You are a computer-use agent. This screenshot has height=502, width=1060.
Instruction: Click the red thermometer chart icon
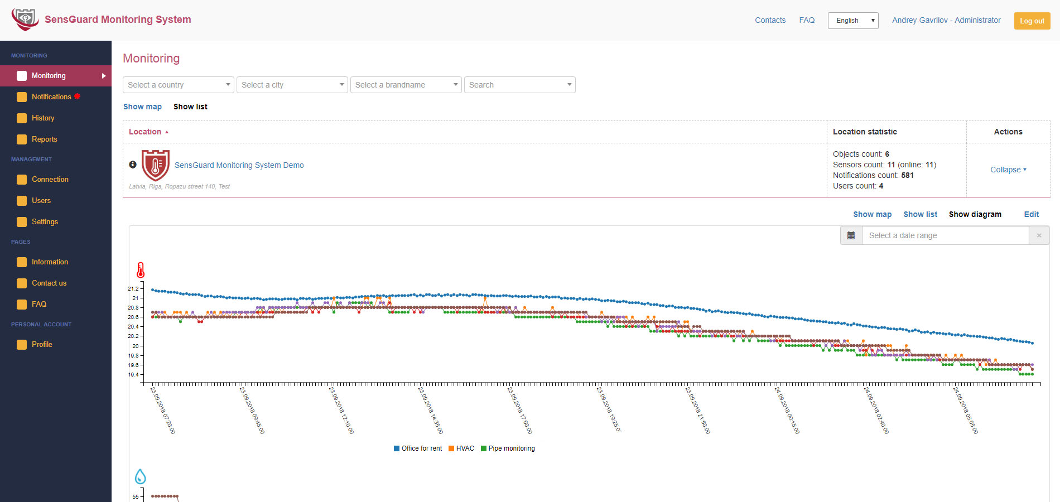141,271
